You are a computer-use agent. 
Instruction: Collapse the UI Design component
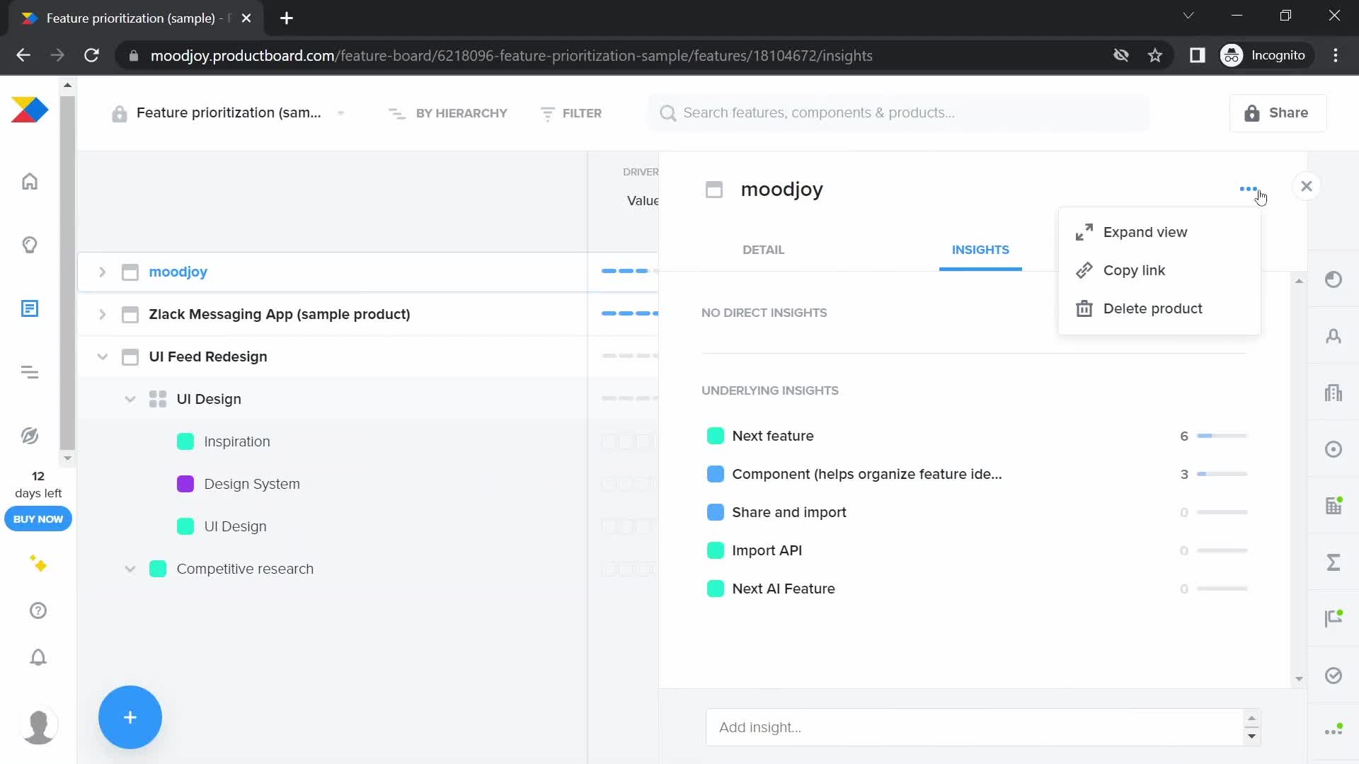(x=130, y=399)
